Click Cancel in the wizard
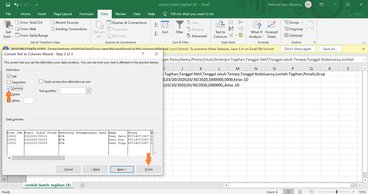The width and height of the screenshot is (368, 194). click(68, 169)
